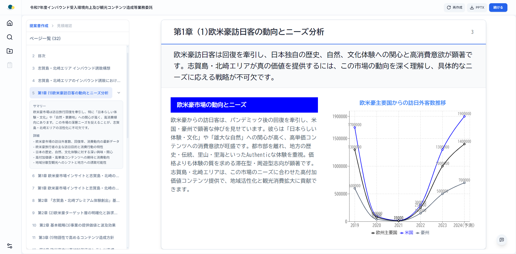Viewport: 516px width, 254px height.
Task: Click the app logo in top-left corner
Action: (11, 7)
